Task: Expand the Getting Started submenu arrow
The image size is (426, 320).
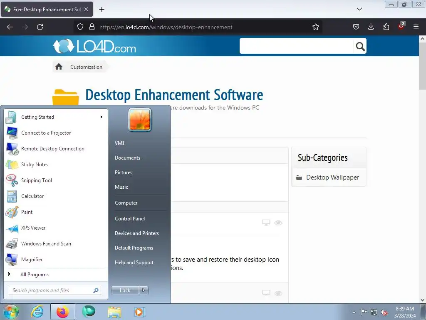Action: (x=102, y=117)
